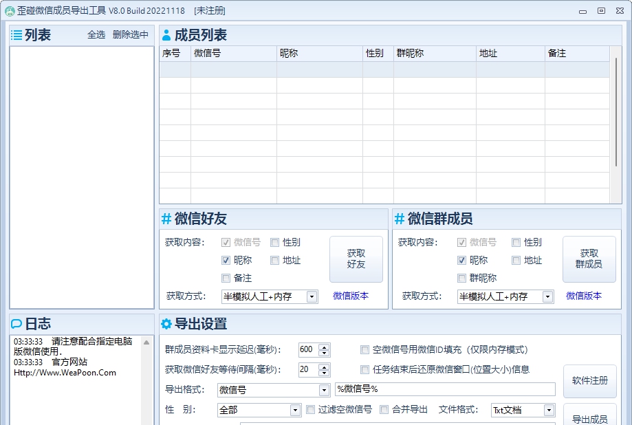Open the 获取方式 dropdown under 微信好友
This screenshot has height=425, width=632.
(x=311, y=296)
